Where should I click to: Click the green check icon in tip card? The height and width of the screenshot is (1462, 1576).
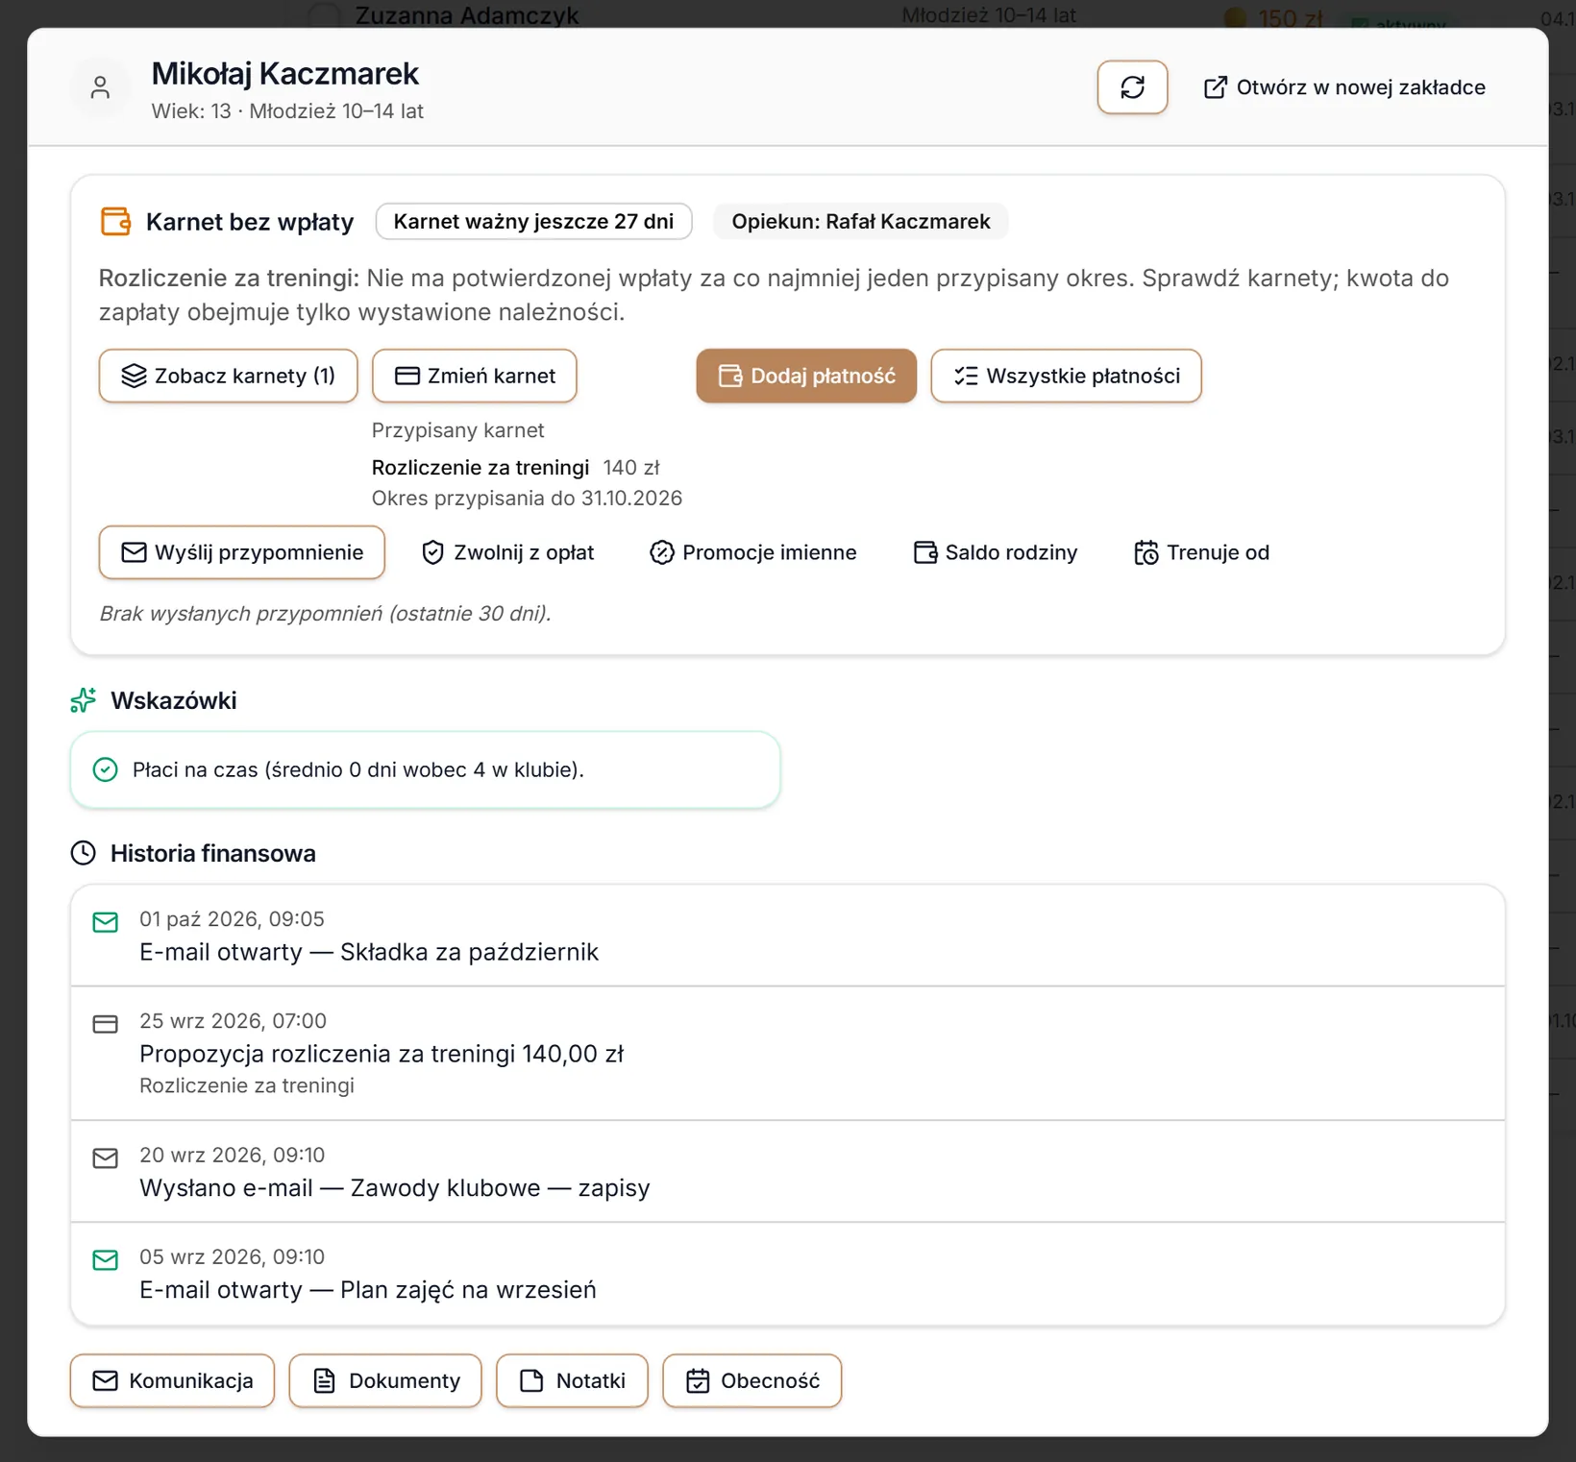[105, 769]
